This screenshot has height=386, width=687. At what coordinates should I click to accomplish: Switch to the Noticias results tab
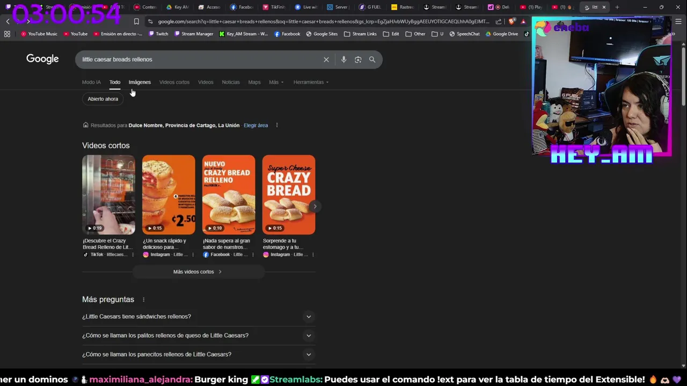(231, 82)
